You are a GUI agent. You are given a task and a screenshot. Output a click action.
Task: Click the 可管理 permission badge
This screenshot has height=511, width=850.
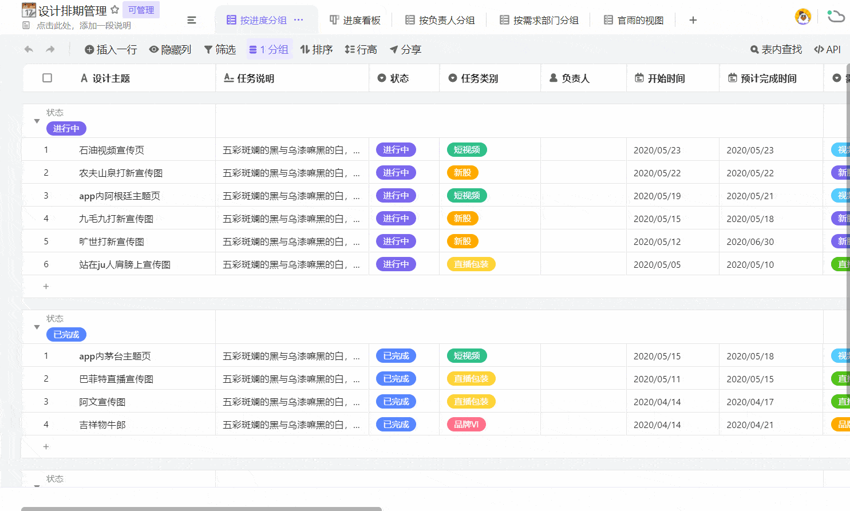(x=141, y=10)
